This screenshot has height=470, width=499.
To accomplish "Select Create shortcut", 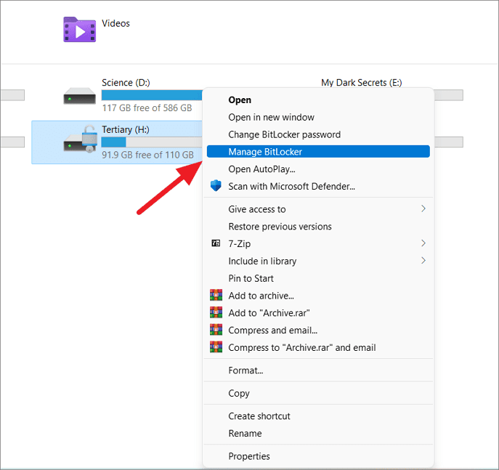I will (x=318, y=416).
